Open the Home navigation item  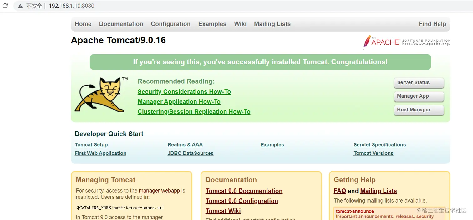click(83, 24)
